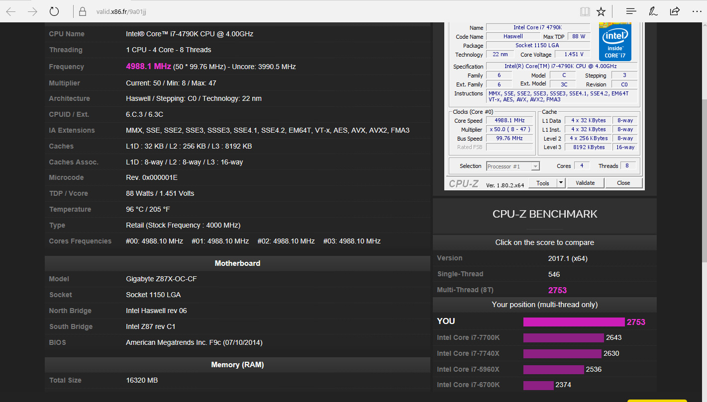Image resolution: width=707 pixels, height=402 pixels.
Task: Click the CPU-Z logo in the window image
Action: 464,184
